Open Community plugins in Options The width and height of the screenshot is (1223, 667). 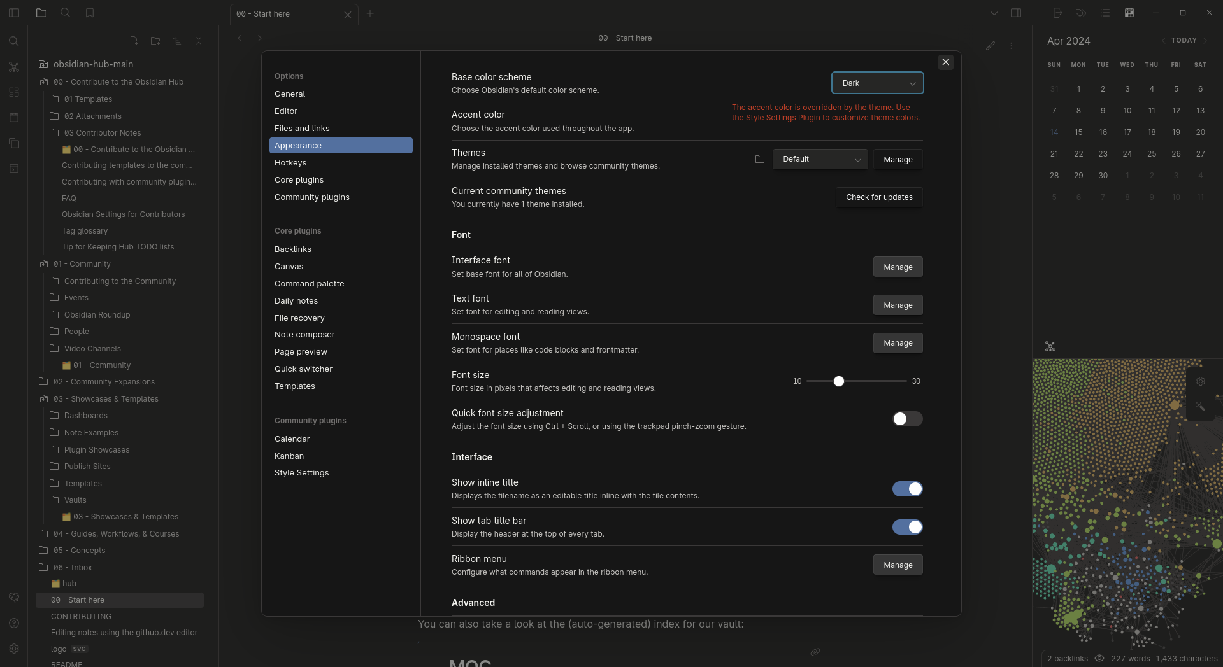(x=341, y=197)
